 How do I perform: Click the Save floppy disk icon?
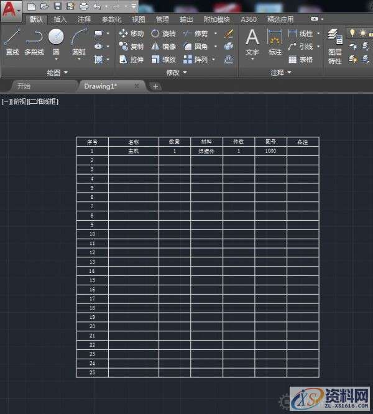58,6
